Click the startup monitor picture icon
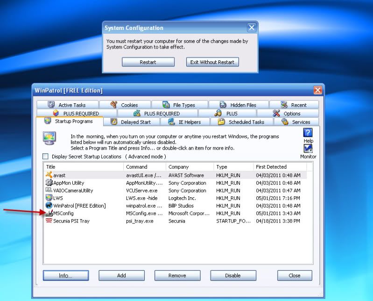The image size is (373, 301). (49, 138)
